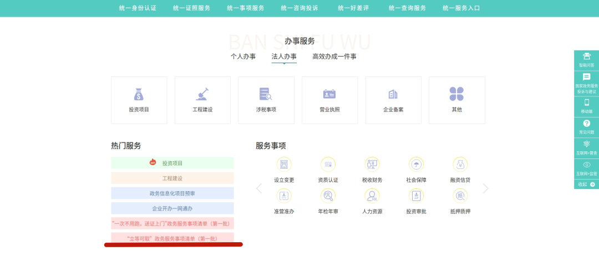This screenshot has width=599, height=256.
Task: Open "一次不用跑,送证上门" 事项清单 link
Action: tap(172, 223)
